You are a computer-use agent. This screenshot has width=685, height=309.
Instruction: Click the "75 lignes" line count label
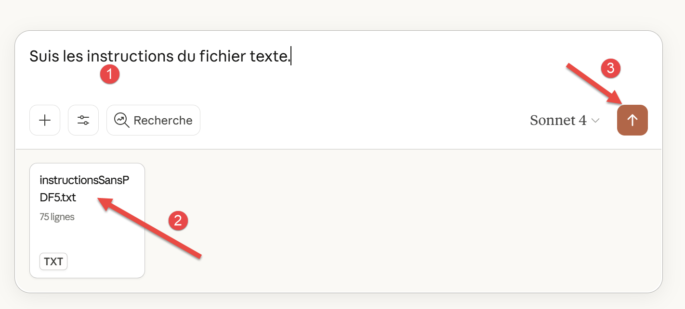[x=57, y=217]
